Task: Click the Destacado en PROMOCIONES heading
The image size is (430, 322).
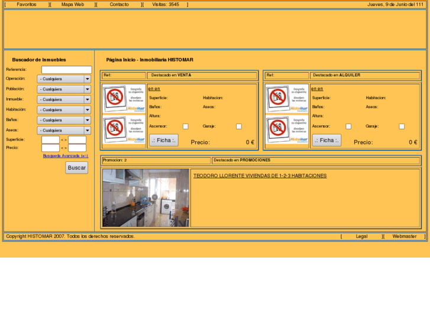Action: [242, 160]
